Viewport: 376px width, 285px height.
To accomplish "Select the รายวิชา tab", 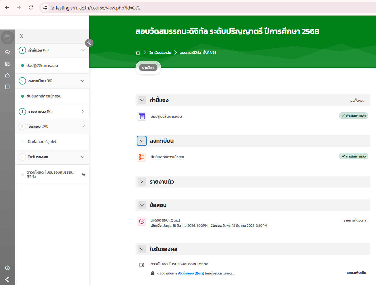I will 148,68.
